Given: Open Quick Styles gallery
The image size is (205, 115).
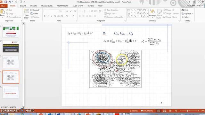Looking at the screenshot, I should [160, 14].
